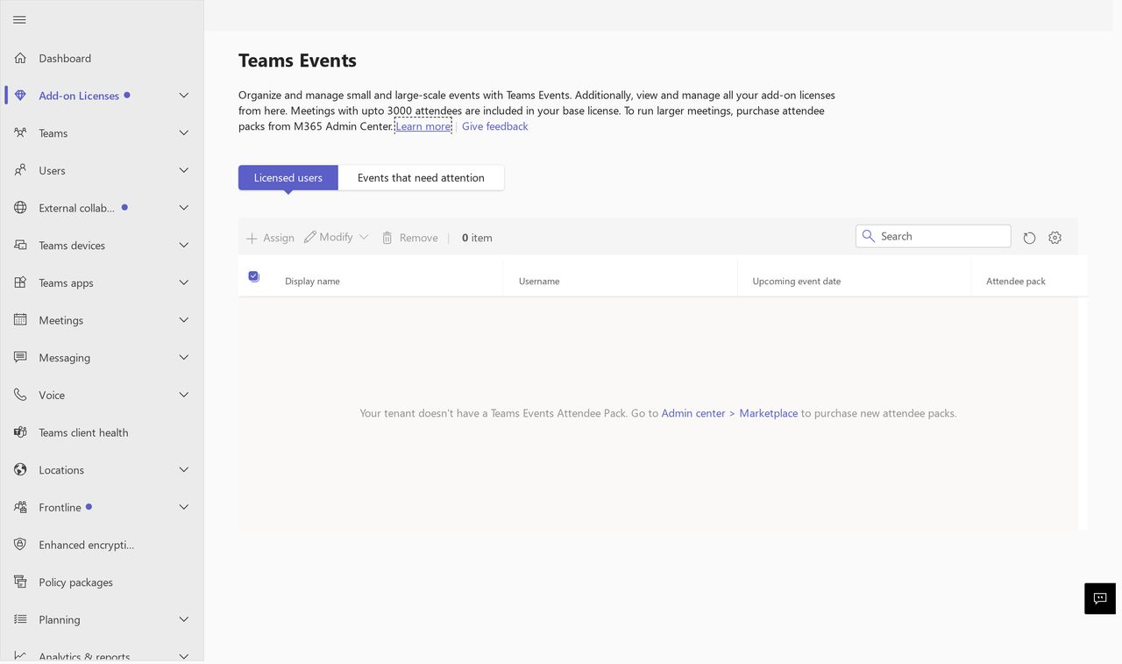
Task: Expand the Teams section chevron
Action: point(184,132)
